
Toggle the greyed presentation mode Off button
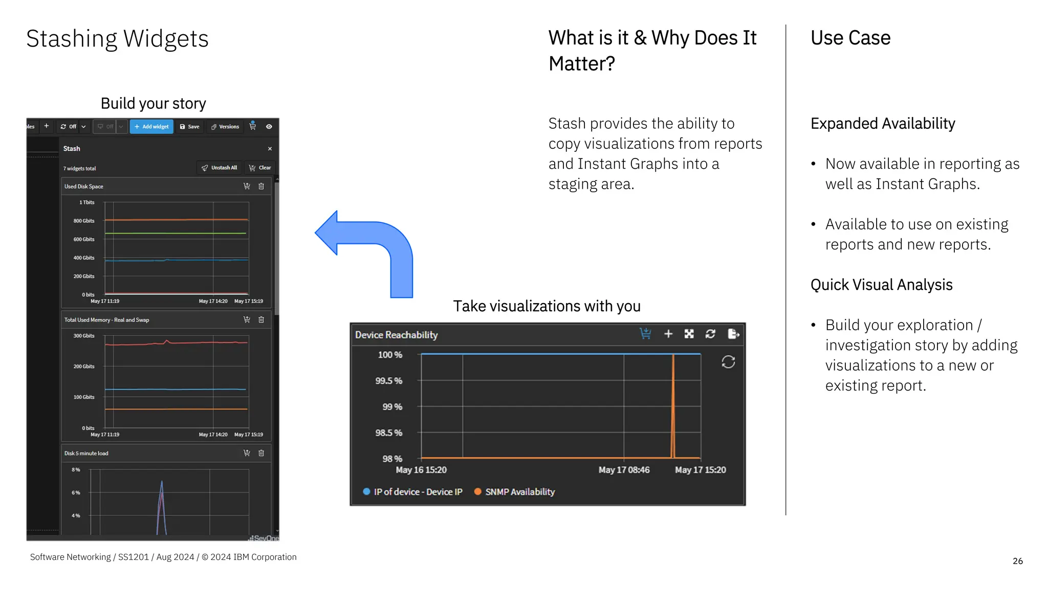click(105, 126)
